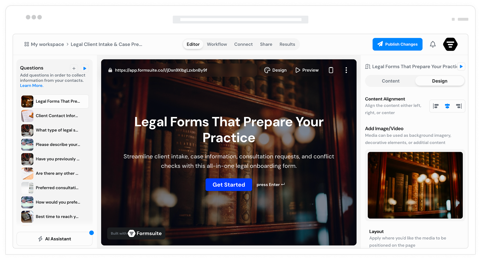Image resolution: width=481 pixels, height=260 pixels.
Task: Open the AI Assistant
Action: [x=55, y=239]
